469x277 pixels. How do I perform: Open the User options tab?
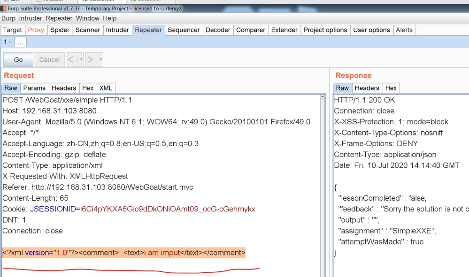pyautogui.click(x=371, y=30)
